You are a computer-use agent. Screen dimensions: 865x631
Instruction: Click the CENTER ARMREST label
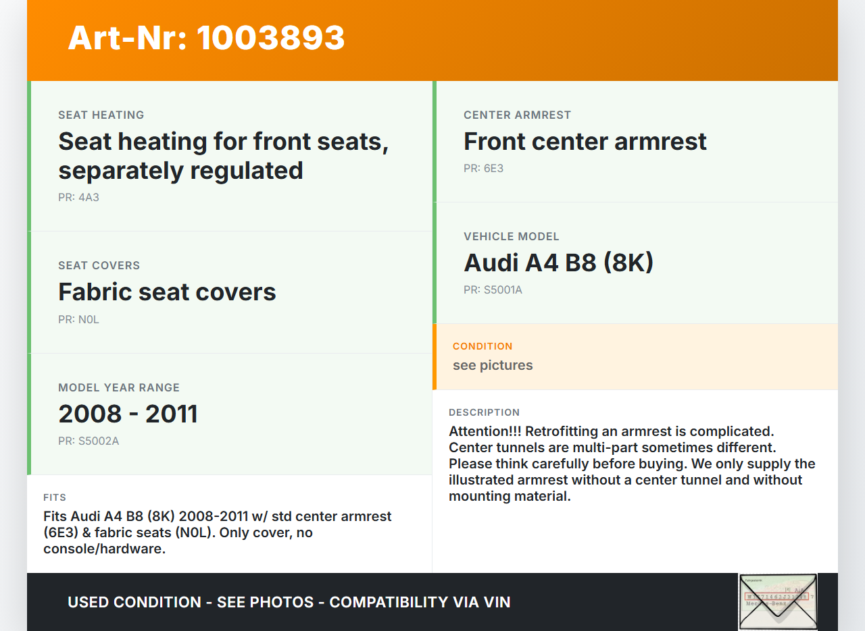[517, 115]
